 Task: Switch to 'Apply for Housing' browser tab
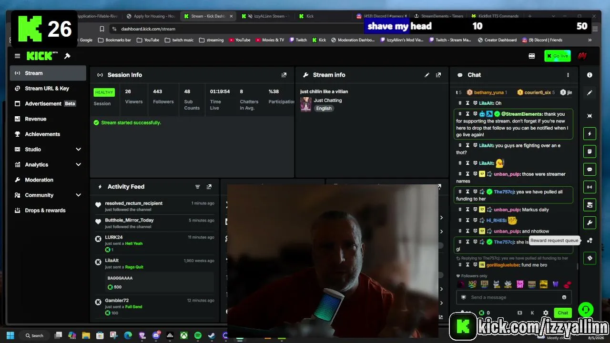click(151, 16)
